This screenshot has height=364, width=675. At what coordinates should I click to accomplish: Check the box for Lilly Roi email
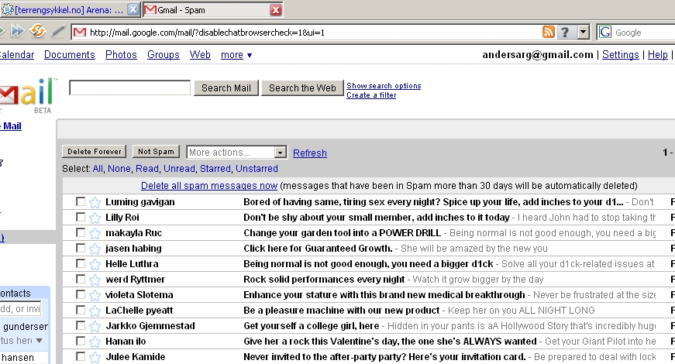click(80, 217)
